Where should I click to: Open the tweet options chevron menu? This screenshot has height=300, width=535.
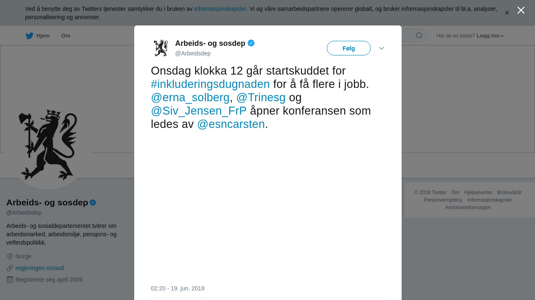click(x=382, y=48)
